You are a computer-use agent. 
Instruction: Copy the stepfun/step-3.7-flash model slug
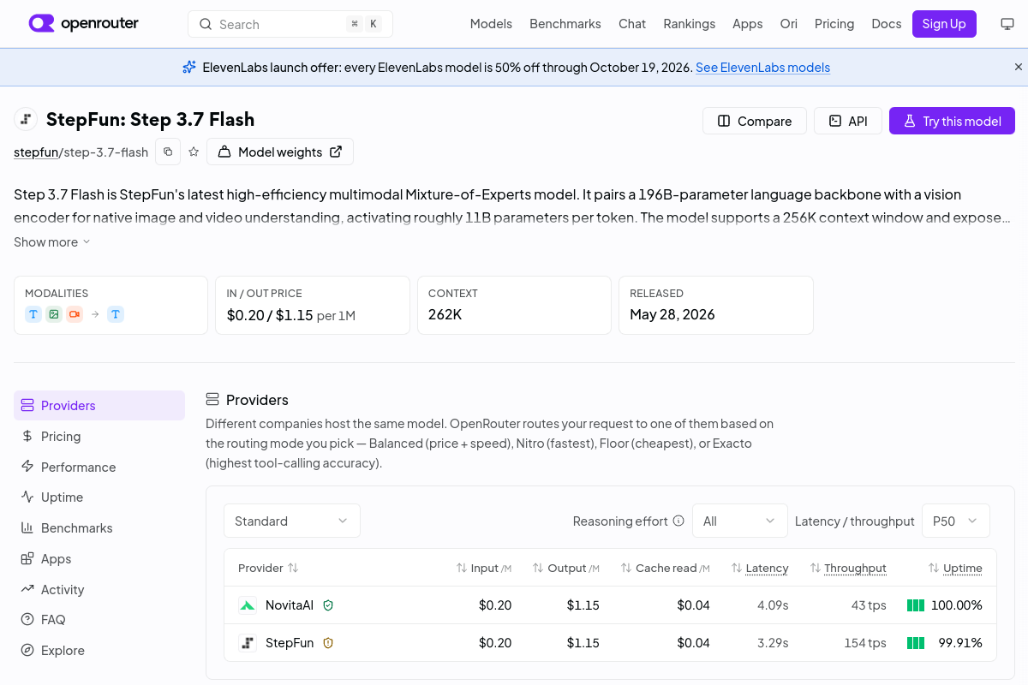[x=168, y=152]
